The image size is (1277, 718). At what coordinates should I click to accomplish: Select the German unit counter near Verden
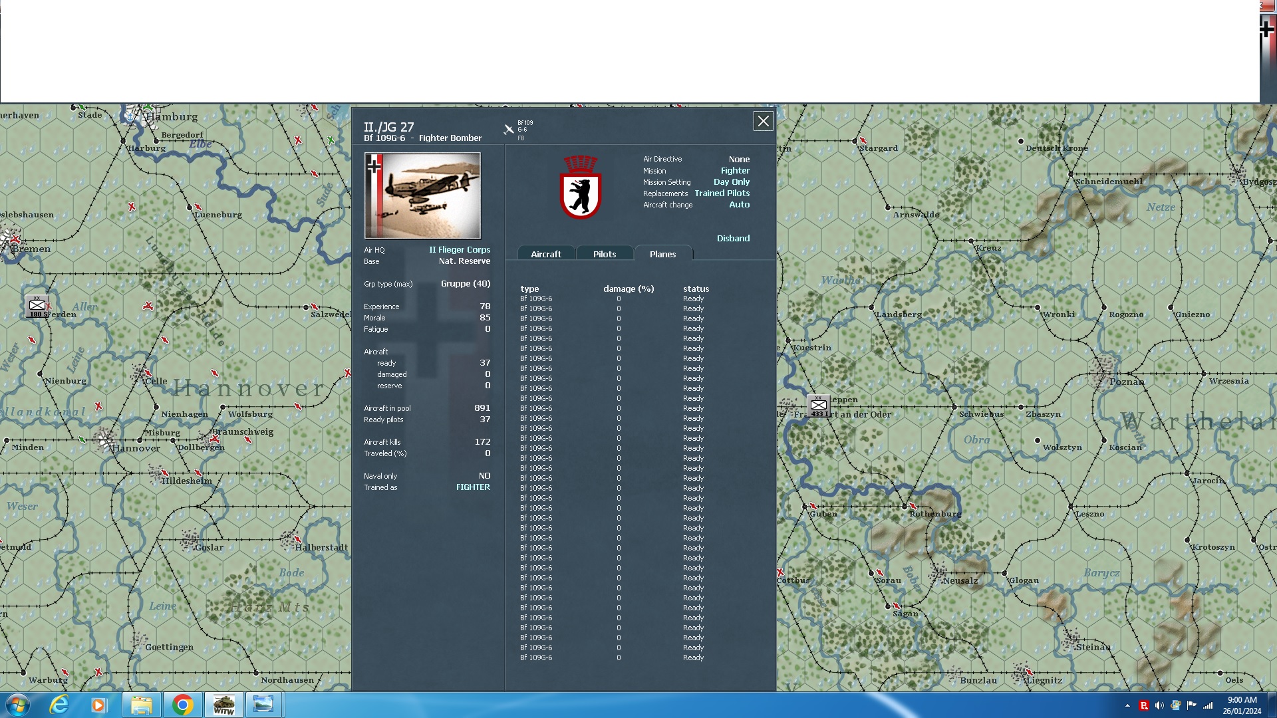pos(39,306)
